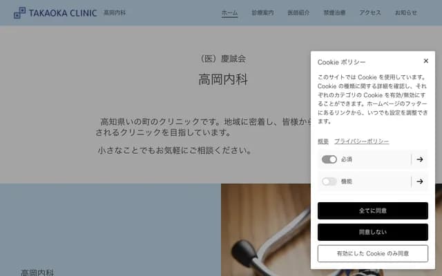This screenshot has width=442, height=276.
Task: Click the Takaoka Clinic logo icon
Action: click(x=20, y=12)
